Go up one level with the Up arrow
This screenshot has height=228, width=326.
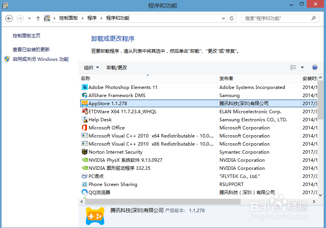[38, 18]
